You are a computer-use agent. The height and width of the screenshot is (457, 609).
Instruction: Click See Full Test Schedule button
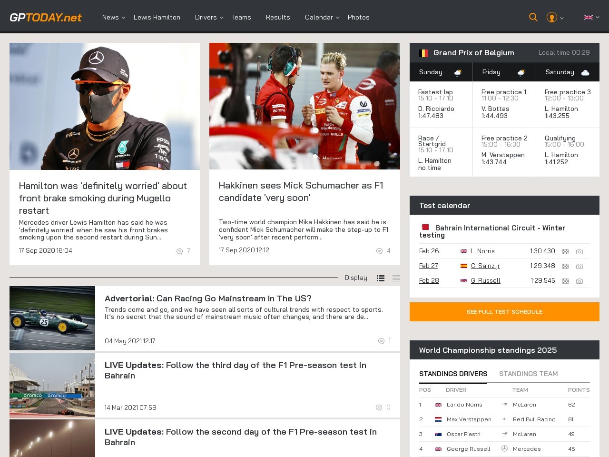[504, 312]
